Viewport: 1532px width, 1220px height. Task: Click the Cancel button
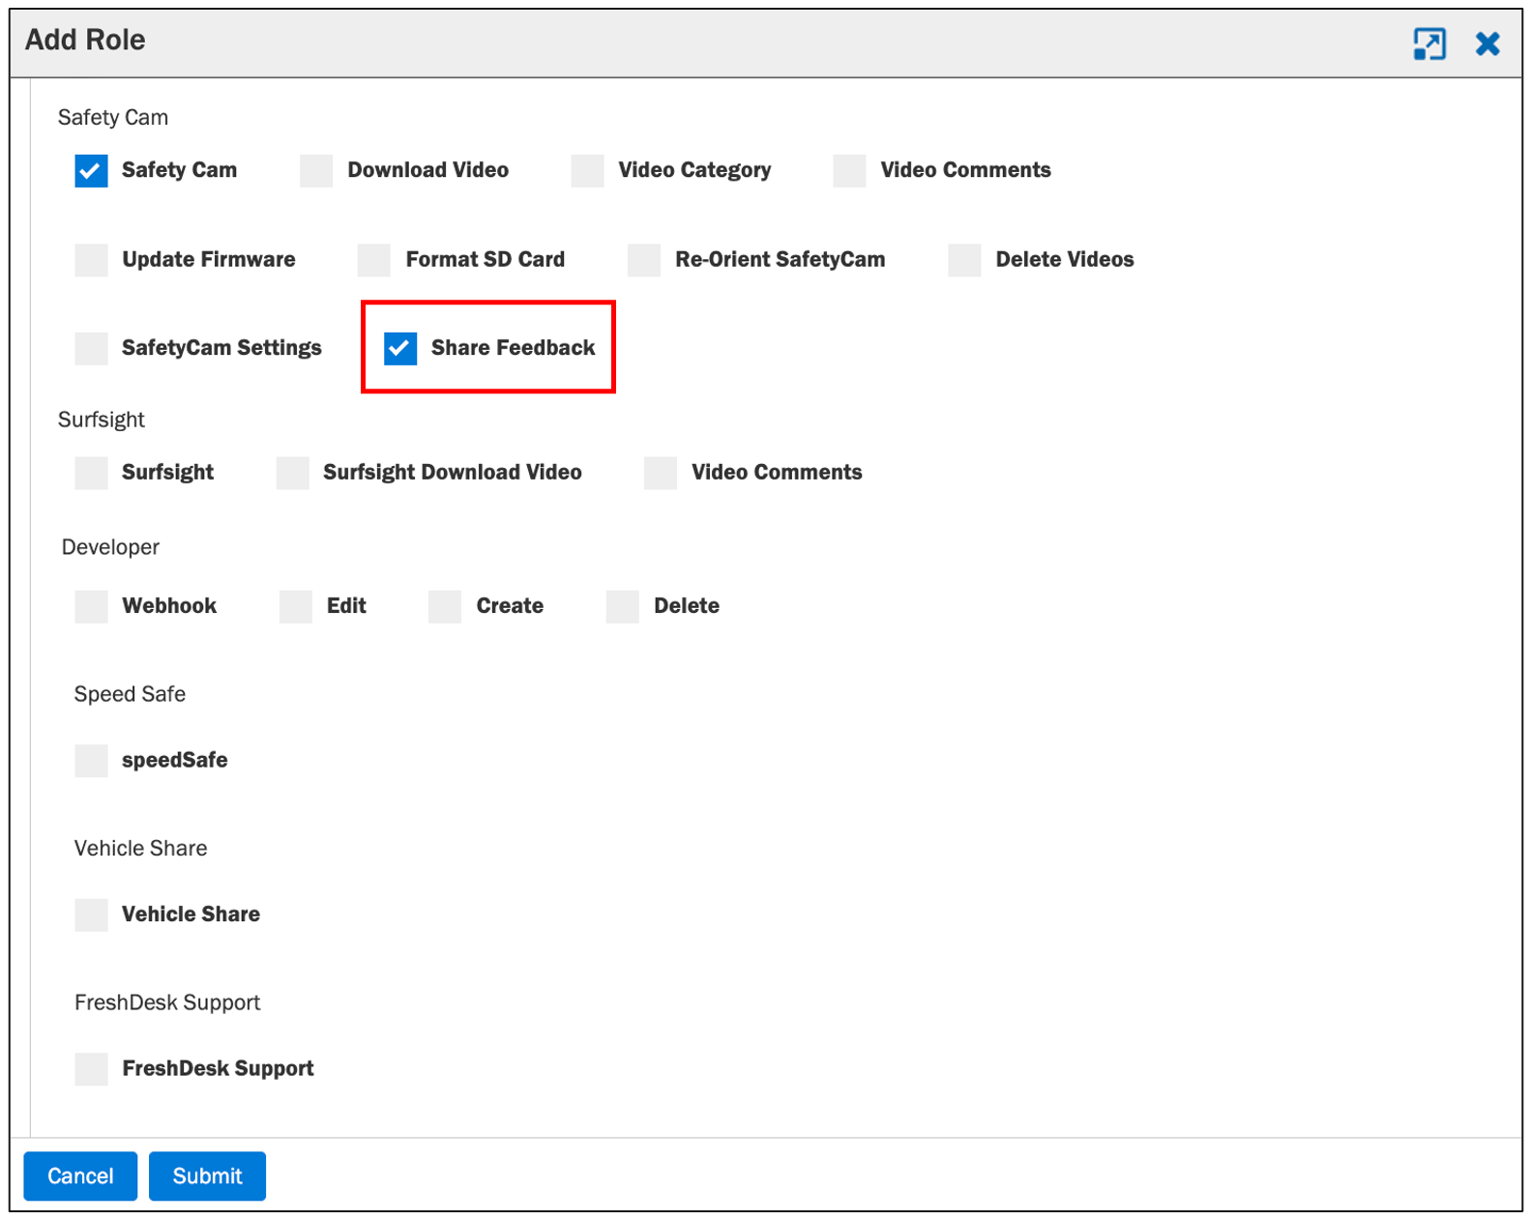[80, 1176]
